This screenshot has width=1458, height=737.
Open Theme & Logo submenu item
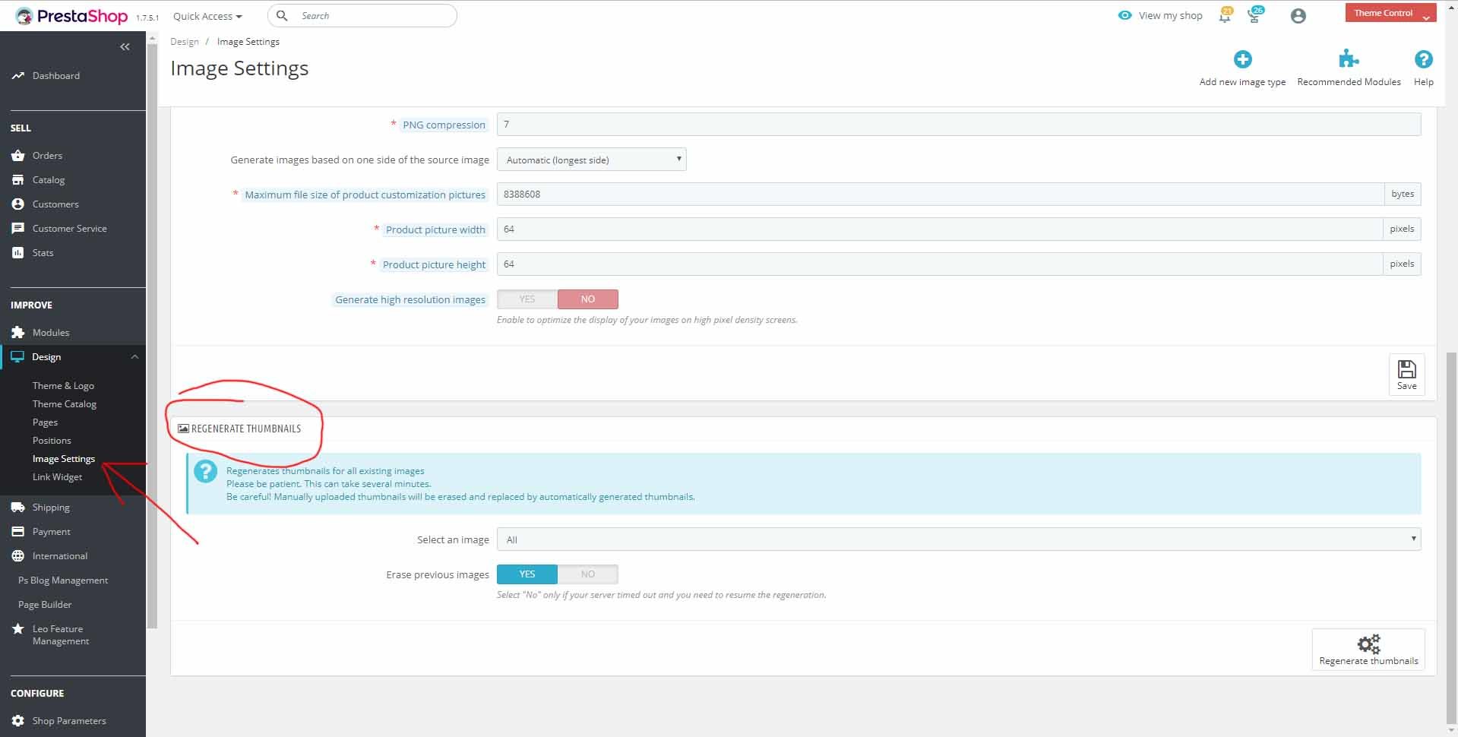(x=63, y=386)
